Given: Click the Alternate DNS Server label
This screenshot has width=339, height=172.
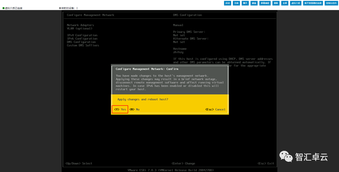Looking at the screenshot, I should pos(191,39).
